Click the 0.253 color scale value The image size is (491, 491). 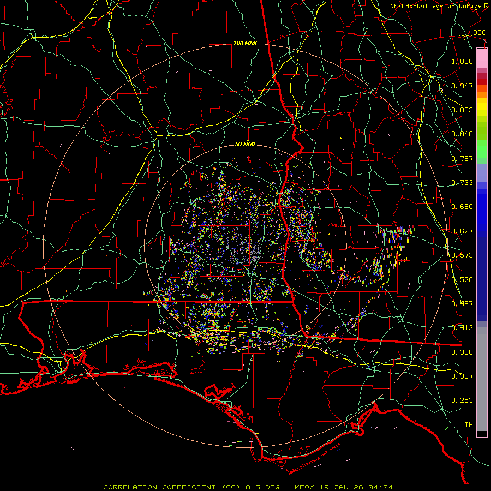(462, 400)
